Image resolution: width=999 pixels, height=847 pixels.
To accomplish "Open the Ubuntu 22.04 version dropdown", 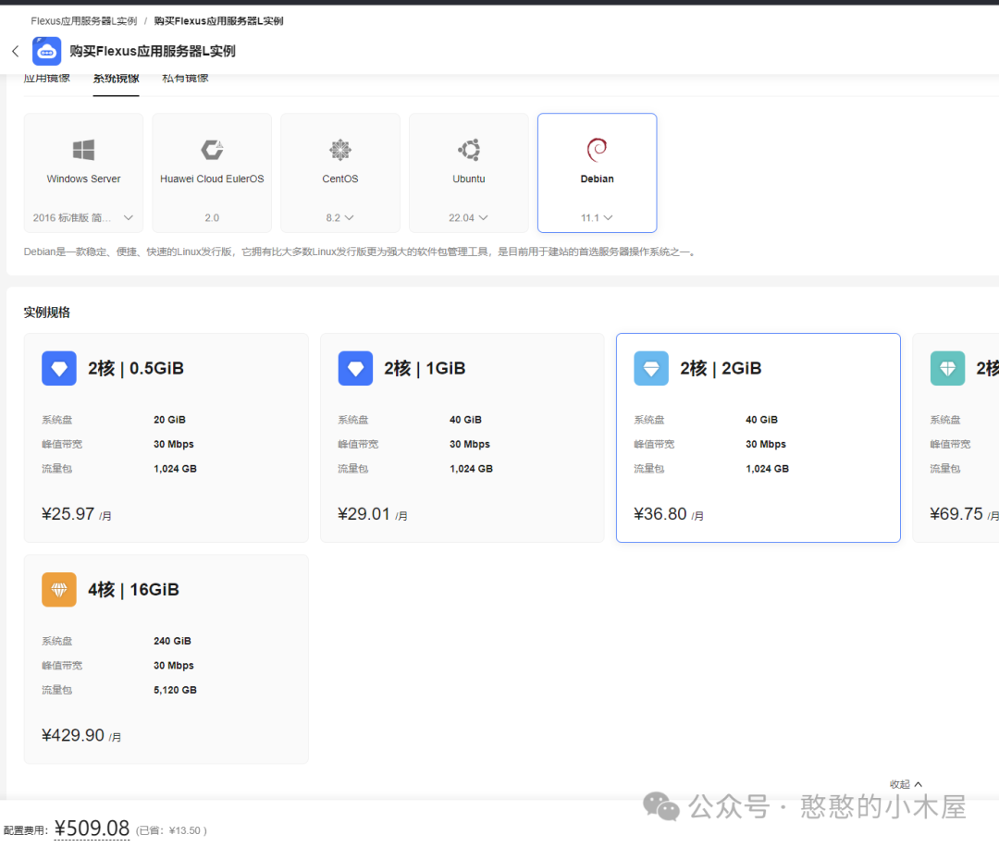I will coord(469,218).
